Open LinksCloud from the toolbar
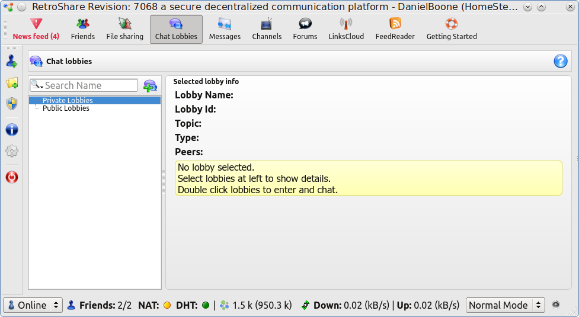Viewport: 579px width, 317px height. [x=346, y=29]
